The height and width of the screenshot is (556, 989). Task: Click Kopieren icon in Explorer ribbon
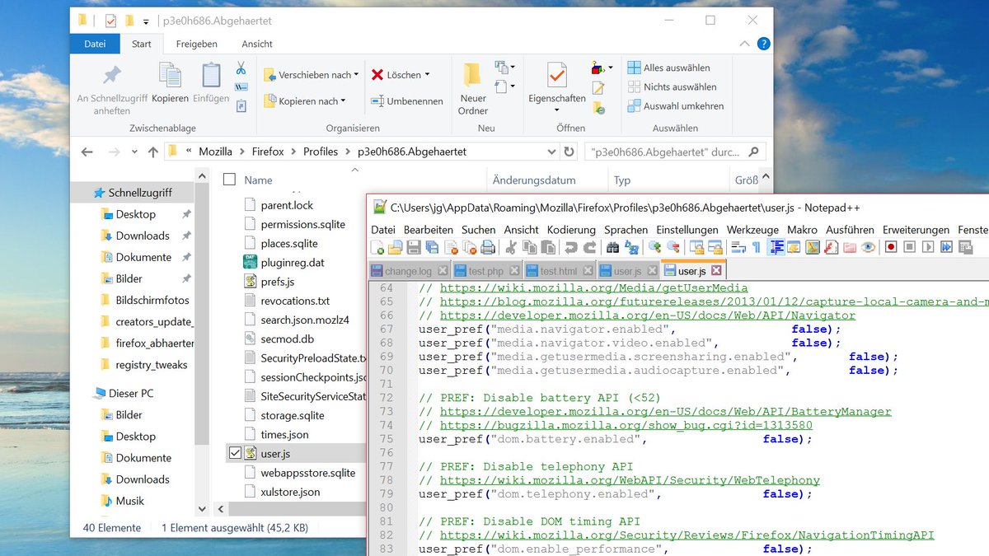click(x=170, y=83)
